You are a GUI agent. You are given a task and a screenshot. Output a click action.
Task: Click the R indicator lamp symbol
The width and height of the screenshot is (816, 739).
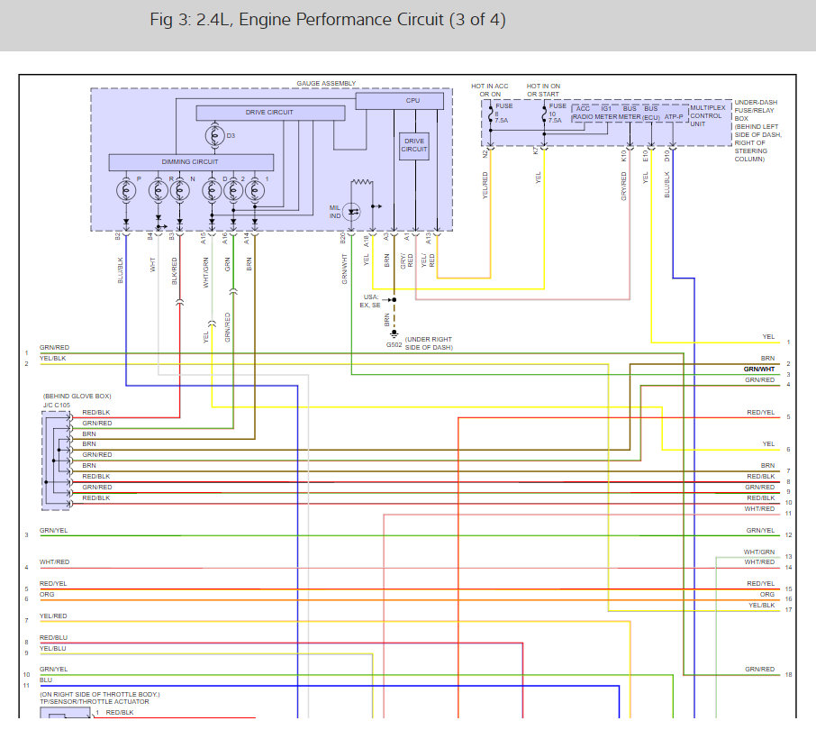[159, 189]
